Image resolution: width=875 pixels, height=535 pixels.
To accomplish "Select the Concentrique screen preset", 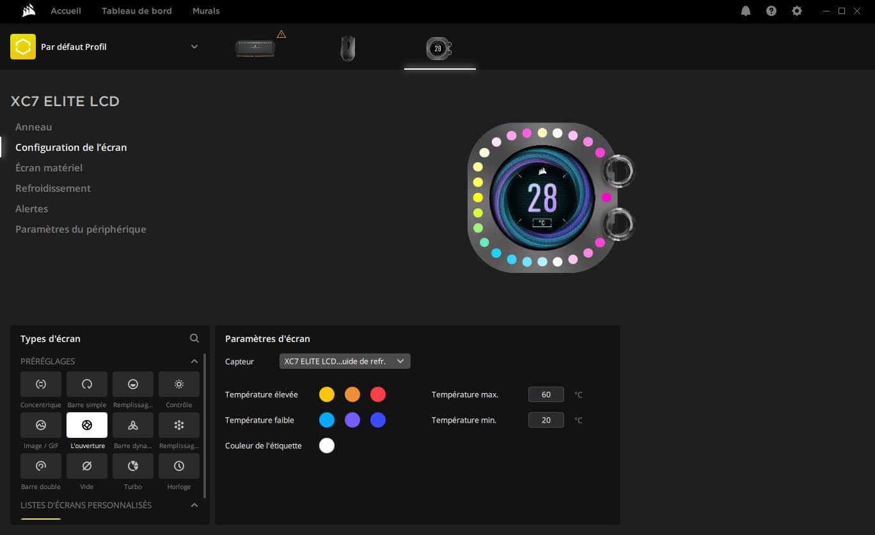I will pos(41,384).
